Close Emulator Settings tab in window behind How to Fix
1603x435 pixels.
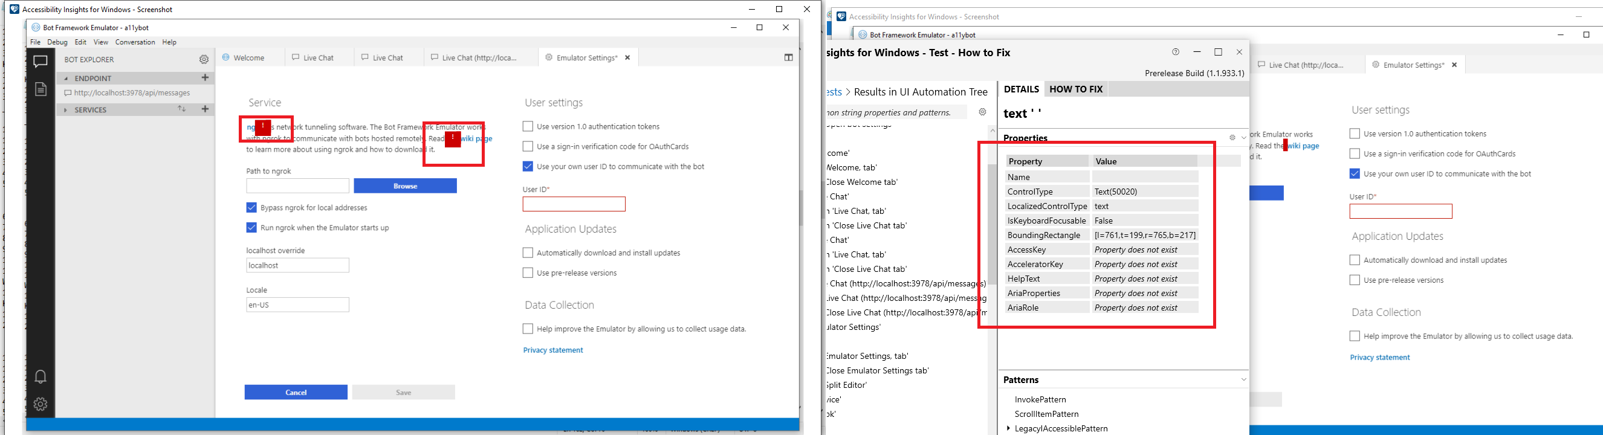click(x=1454, y=65)
